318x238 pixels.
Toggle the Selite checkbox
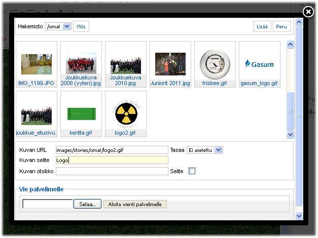click(x=192, y=171)
